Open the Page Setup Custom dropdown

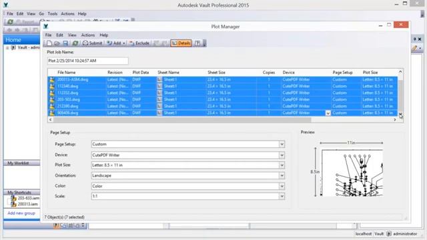(282, 144)
